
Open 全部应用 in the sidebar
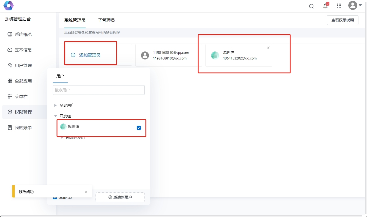(9, 81)
